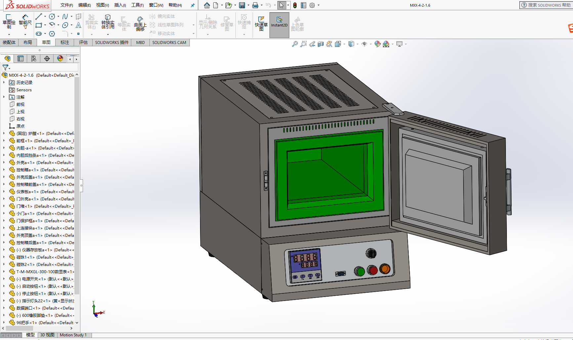Select the 原点 origin item
Image resolution: width=573 pixels, height=340 pixels.
17,126
